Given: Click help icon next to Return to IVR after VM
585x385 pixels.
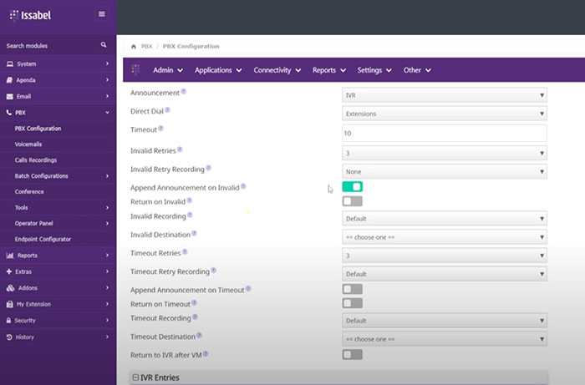Looking at the screenshot, I should pos(206,354).
